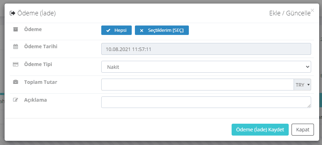322x145 pixels.
Task: Click the Ödeme Tarihi date field
Action: 206,49
